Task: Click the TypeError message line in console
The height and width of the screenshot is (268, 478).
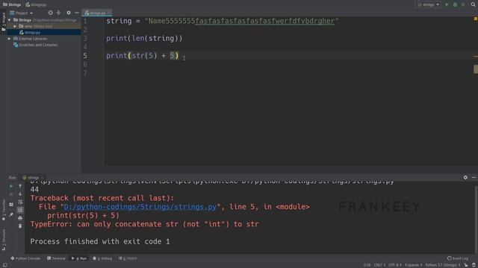Action: 144,224
